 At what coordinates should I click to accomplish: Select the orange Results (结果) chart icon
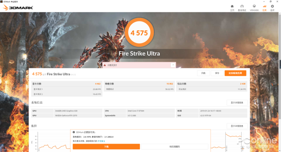point(264,6)
